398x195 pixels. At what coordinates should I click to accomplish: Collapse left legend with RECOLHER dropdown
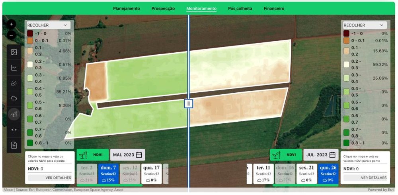48,25
